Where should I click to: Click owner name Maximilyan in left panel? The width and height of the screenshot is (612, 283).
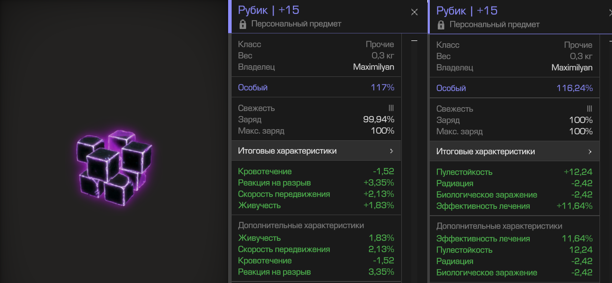(x=373, y=67)
